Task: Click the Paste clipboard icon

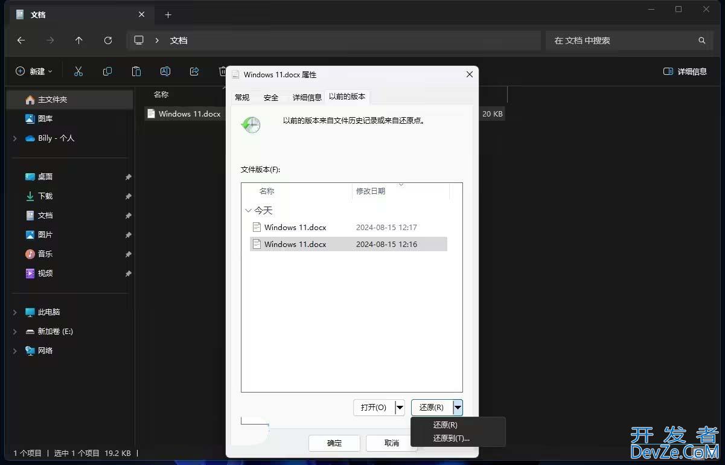Action: pos(136,71)
